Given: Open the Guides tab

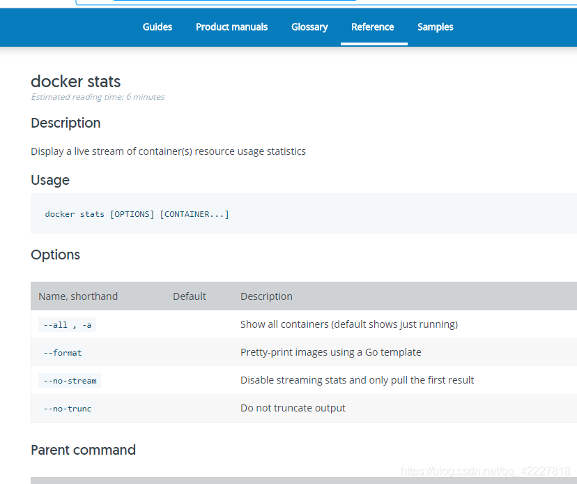Looking at the screenshot, I should point(157,27).
